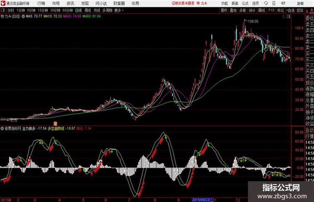Open the messages envelope icon
Screen dimensions: 314x202
pos(283,3)
